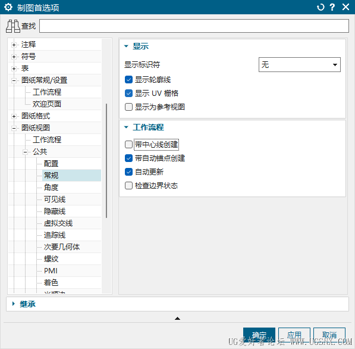Expand the 符号 tree node
Screen dimensions: 355x349
[14, 57]
